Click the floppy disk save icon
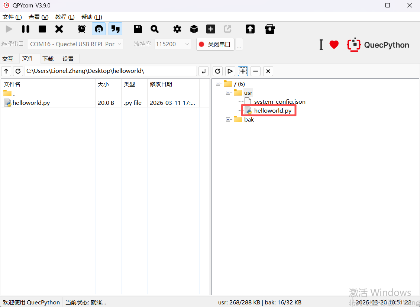 point(138,29)
